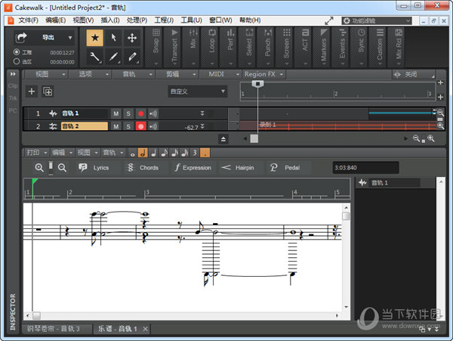453x341 pixels.
Task: Select the Edit wrench tool
Action: (x=95, y=57)
